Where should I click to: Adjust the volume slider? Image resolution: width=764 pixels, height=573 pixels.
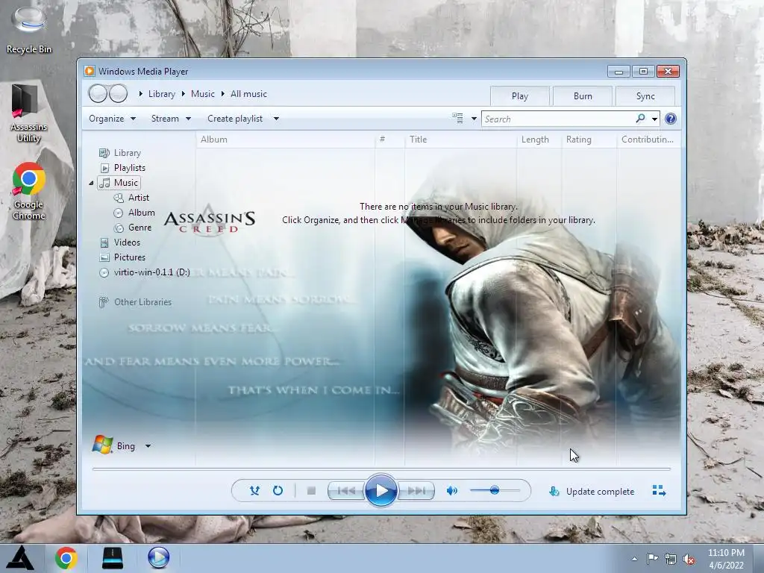(495, 491)
